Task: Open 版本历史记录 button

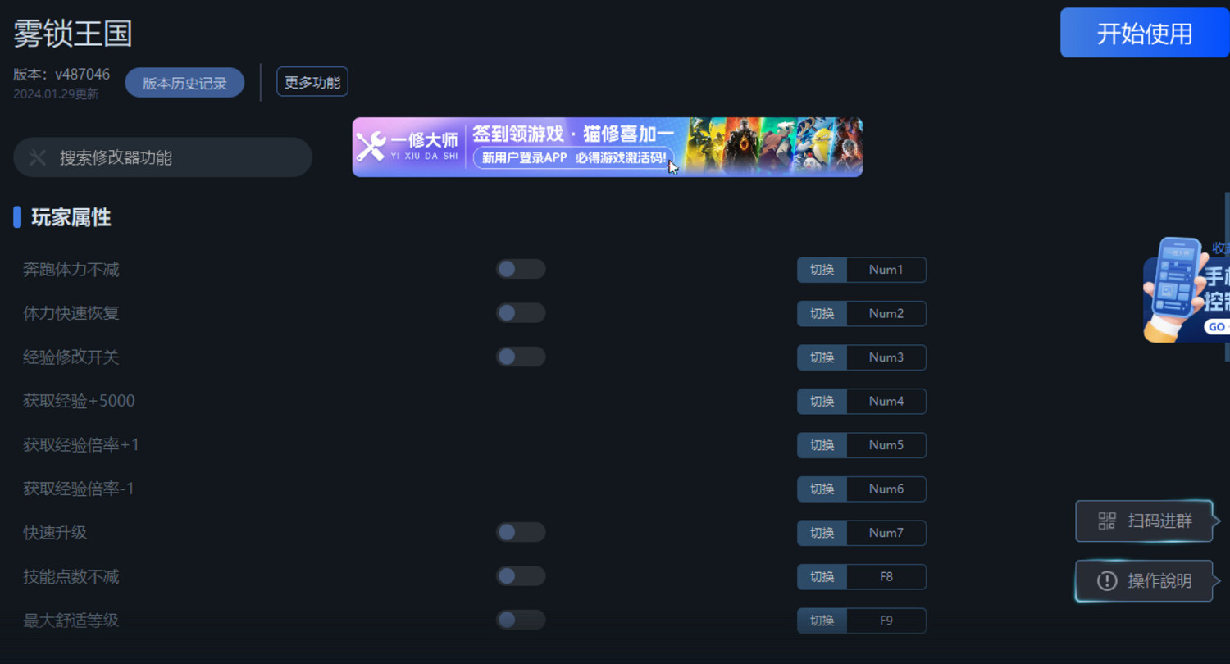Action: pyautogui.click(x=184, y=83)
